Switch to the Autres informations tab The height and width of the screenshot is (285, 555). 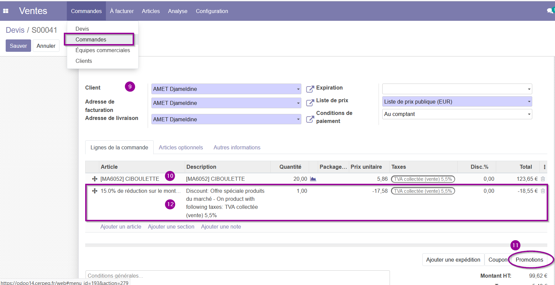(x=237, y=147)
